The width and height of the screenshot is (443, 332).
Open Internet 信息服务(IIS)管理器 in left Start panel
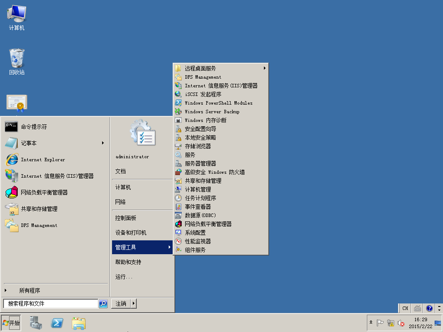coord(55,176)
